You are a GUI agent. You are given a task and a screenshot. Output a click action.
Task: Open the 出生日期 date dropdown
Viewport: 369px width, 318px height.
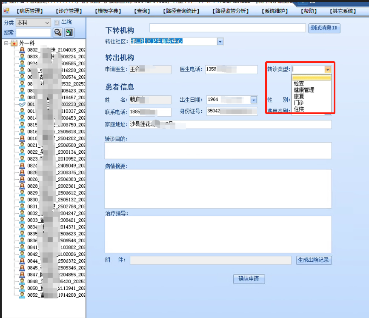click(x=254, y=100)
